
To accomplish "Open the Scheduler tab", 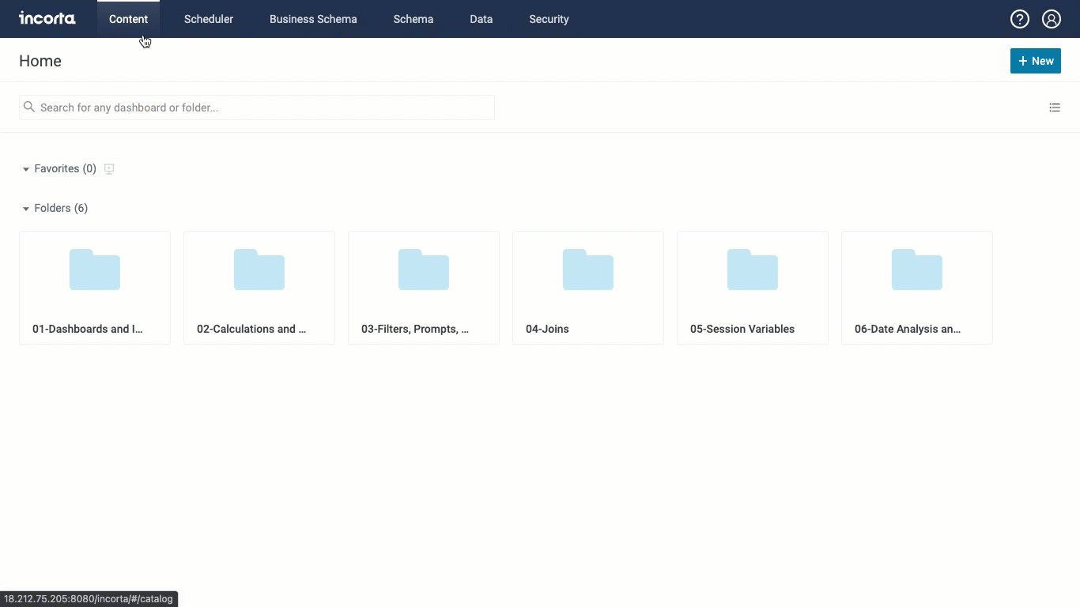I will 209,19.
